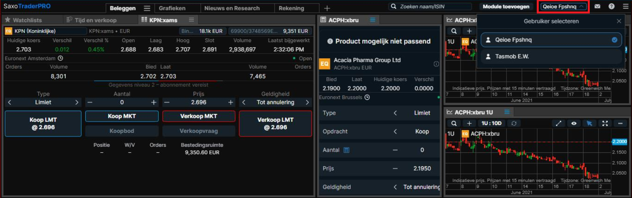The height and width of the screenshot is (198, 632).
Task: Open the mail inbox envelope icon
Action: click(597, 6)
